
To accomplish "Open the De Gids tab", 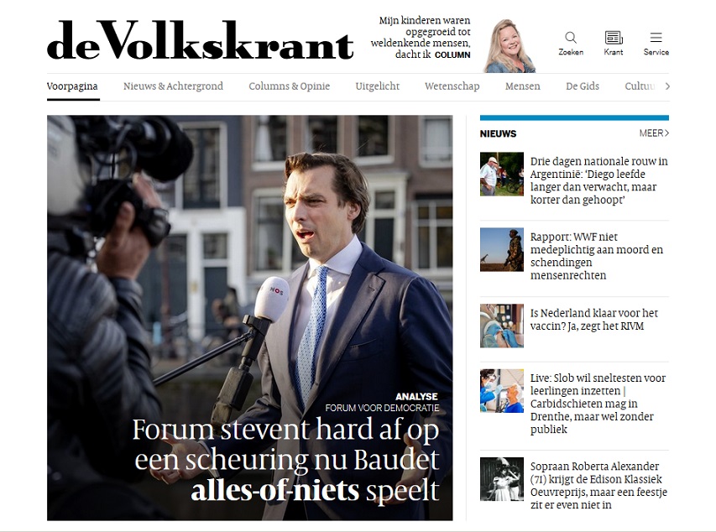I will (x=583, y=86).
